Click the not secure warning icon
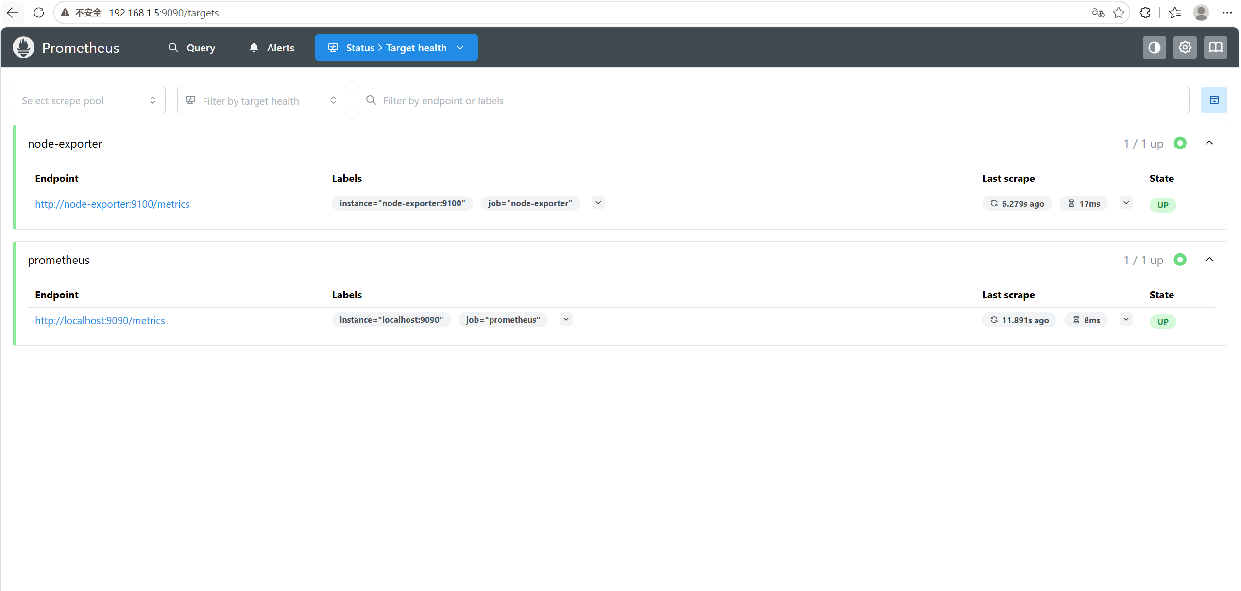1241x591 pixels. click(x=65, y=13)
